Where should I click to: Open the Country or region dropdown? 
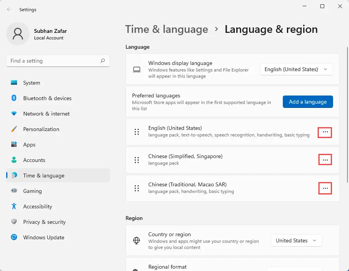pyautogui.click(x=296, y=240)
